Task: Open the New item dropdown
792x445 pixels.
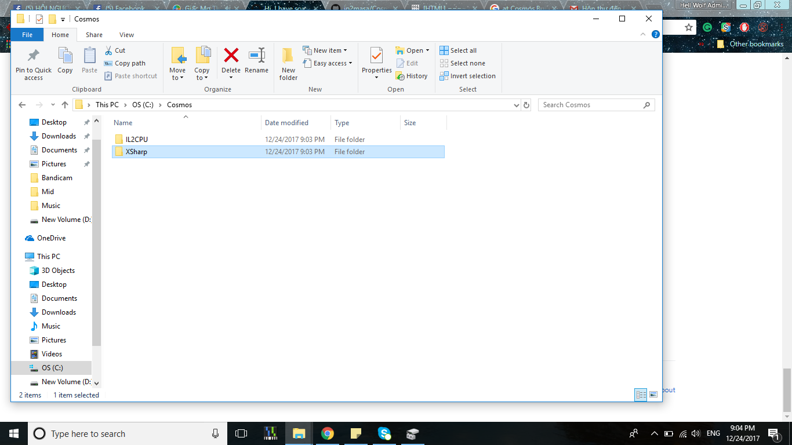Action: (325, 50)
